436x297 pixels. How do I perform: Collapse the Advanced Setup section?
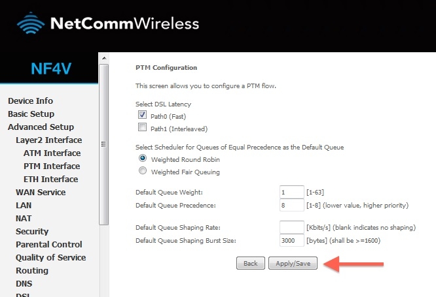(x=41, y=127)
